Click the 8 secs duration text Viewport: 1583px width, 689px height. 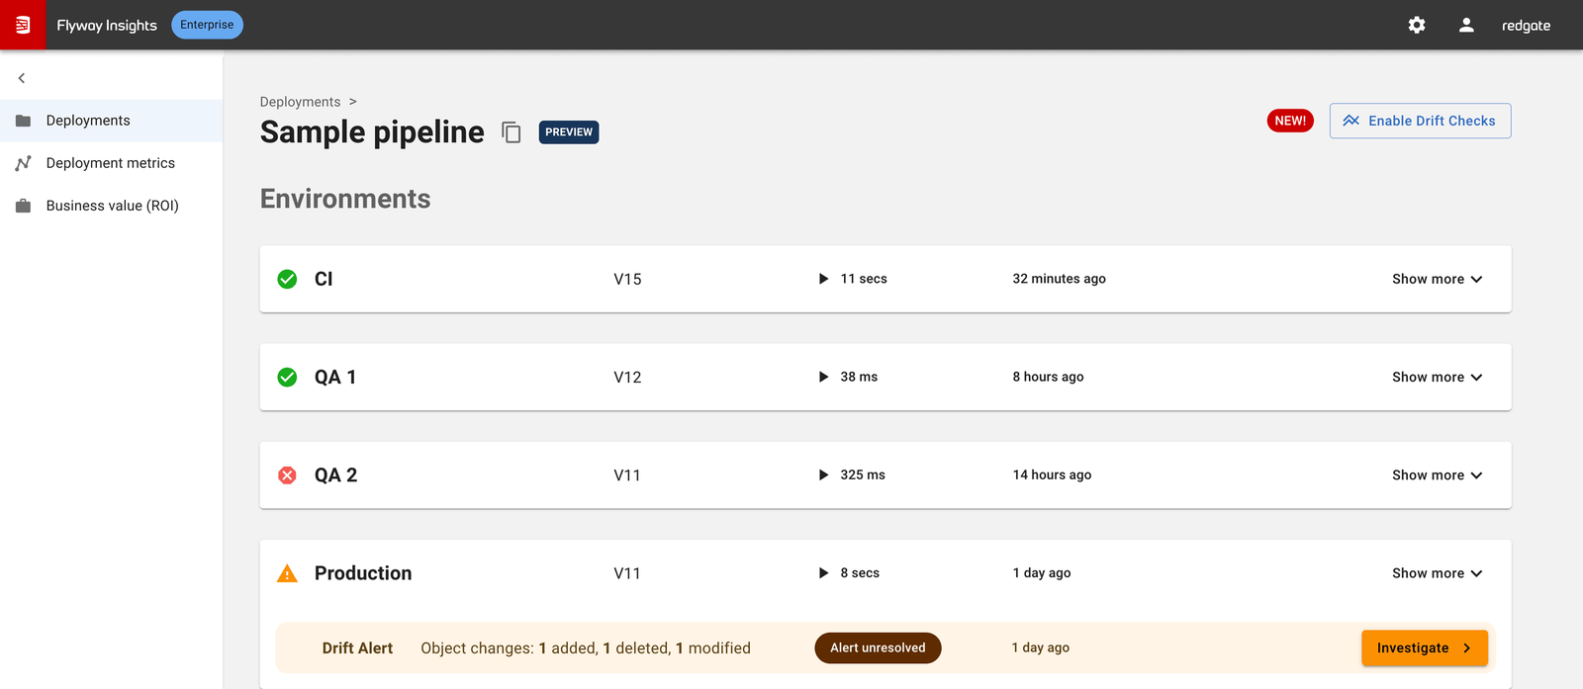[860, 573]
